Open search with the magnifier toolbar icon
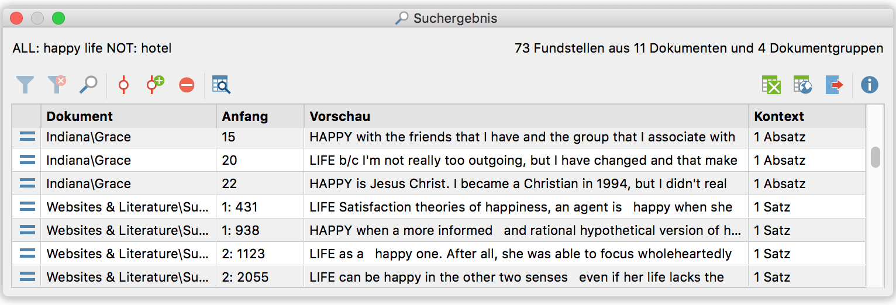The width and height of the screenshot is (896, 305). click(x=88, y=85)
